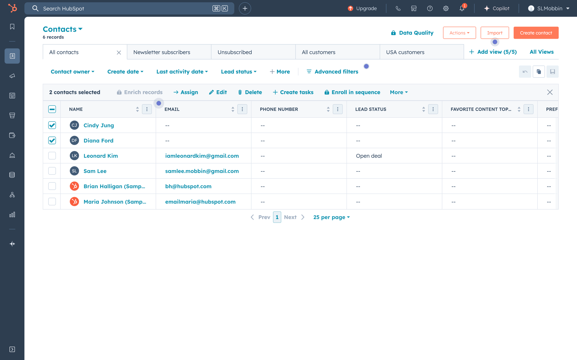Open Data Quality

click(412, 33)
